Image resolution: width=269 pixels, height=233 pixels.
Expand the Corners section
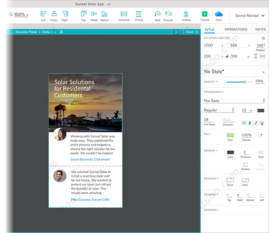tap(211, 210)
